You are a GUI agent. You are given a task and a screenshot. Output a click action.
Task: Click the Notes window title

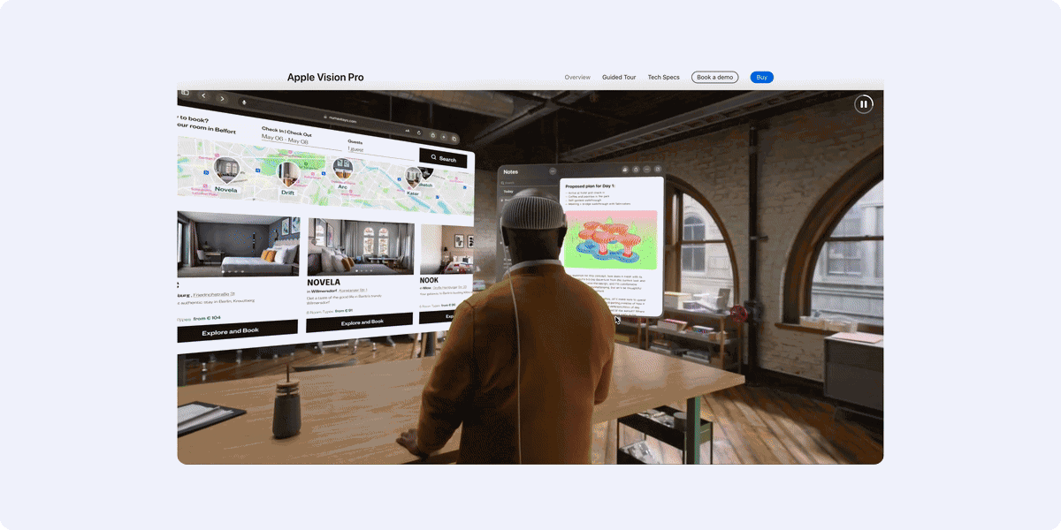511,172
